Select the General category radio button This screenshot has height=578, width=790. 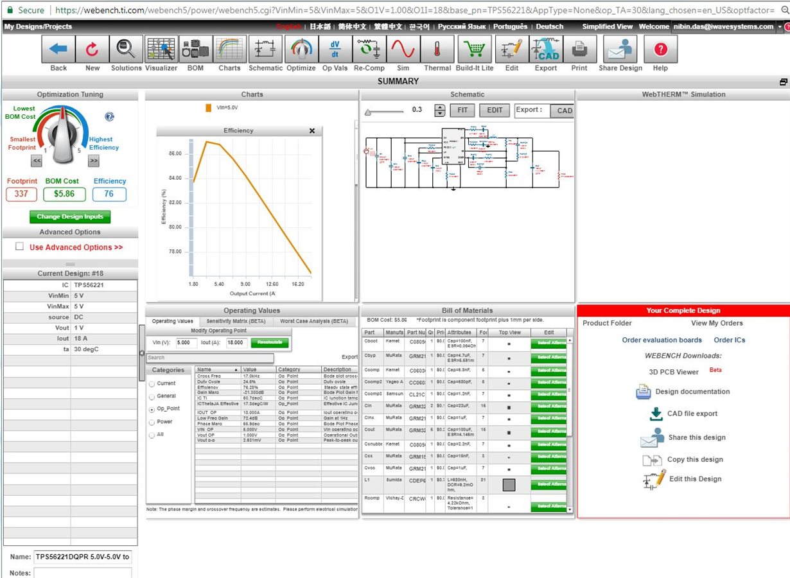[152, 396]
